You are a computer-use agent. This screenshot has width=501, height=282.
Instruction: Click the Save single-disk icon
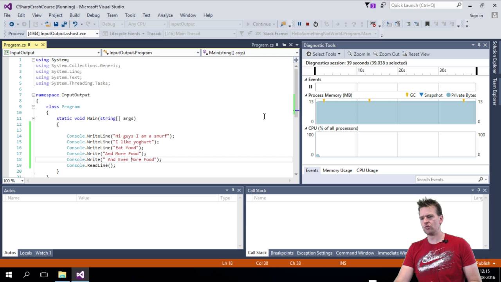56,24
